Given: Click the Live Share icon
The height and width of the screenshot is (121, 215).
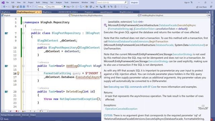Looking at the screenshot, I should pos(197,7).
